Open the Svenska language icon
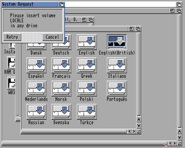The height and width of the screenshot is (148, 185). coord(61,112)
